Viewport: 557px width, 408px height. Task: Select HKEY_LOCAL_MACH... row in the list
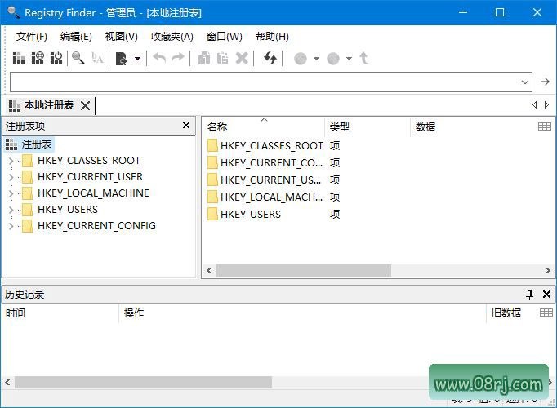pos(272,197)
